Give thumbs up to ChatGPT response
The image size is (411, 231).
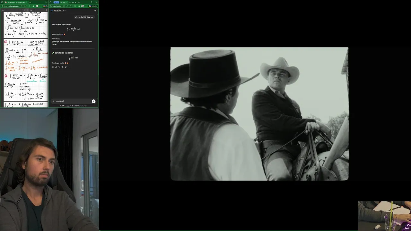click(56, 67)
